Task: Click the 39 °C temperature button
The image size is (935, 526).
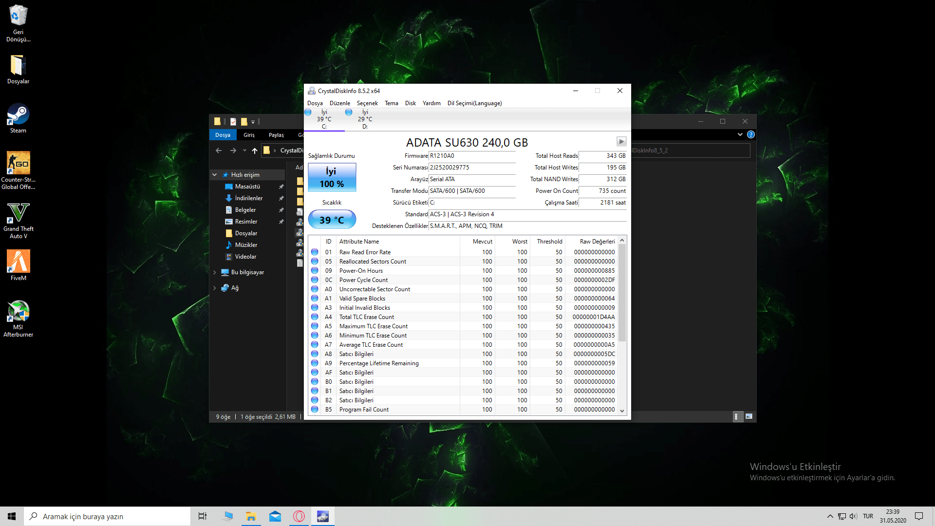Action: (332, 220)
